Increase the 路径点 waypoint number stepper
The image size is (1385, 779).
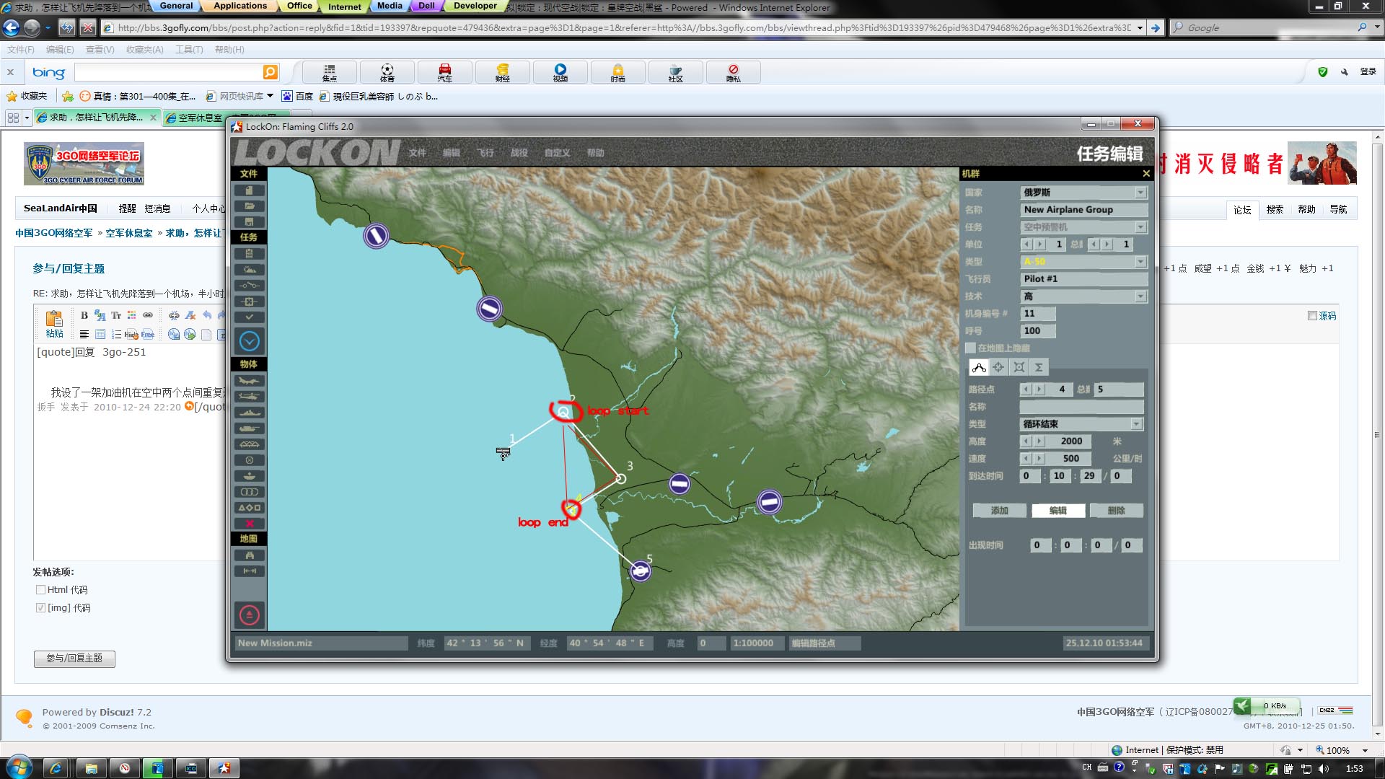(1039, 389)
